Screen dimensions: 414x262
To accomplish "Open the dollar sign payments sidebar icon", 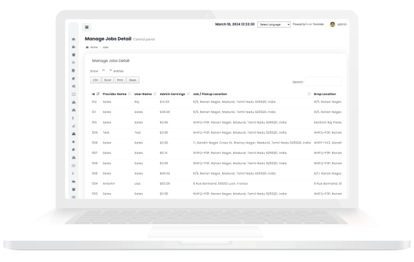I will click(x=73, y=118).
